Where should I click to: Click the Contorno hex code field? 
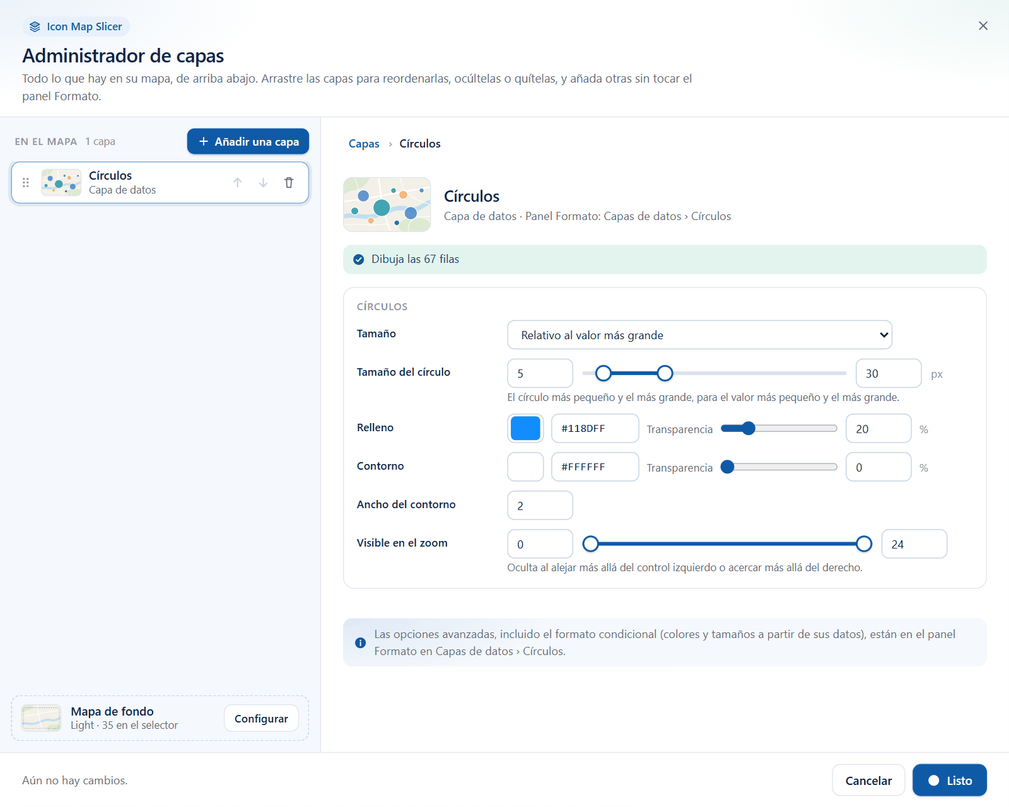595,467
